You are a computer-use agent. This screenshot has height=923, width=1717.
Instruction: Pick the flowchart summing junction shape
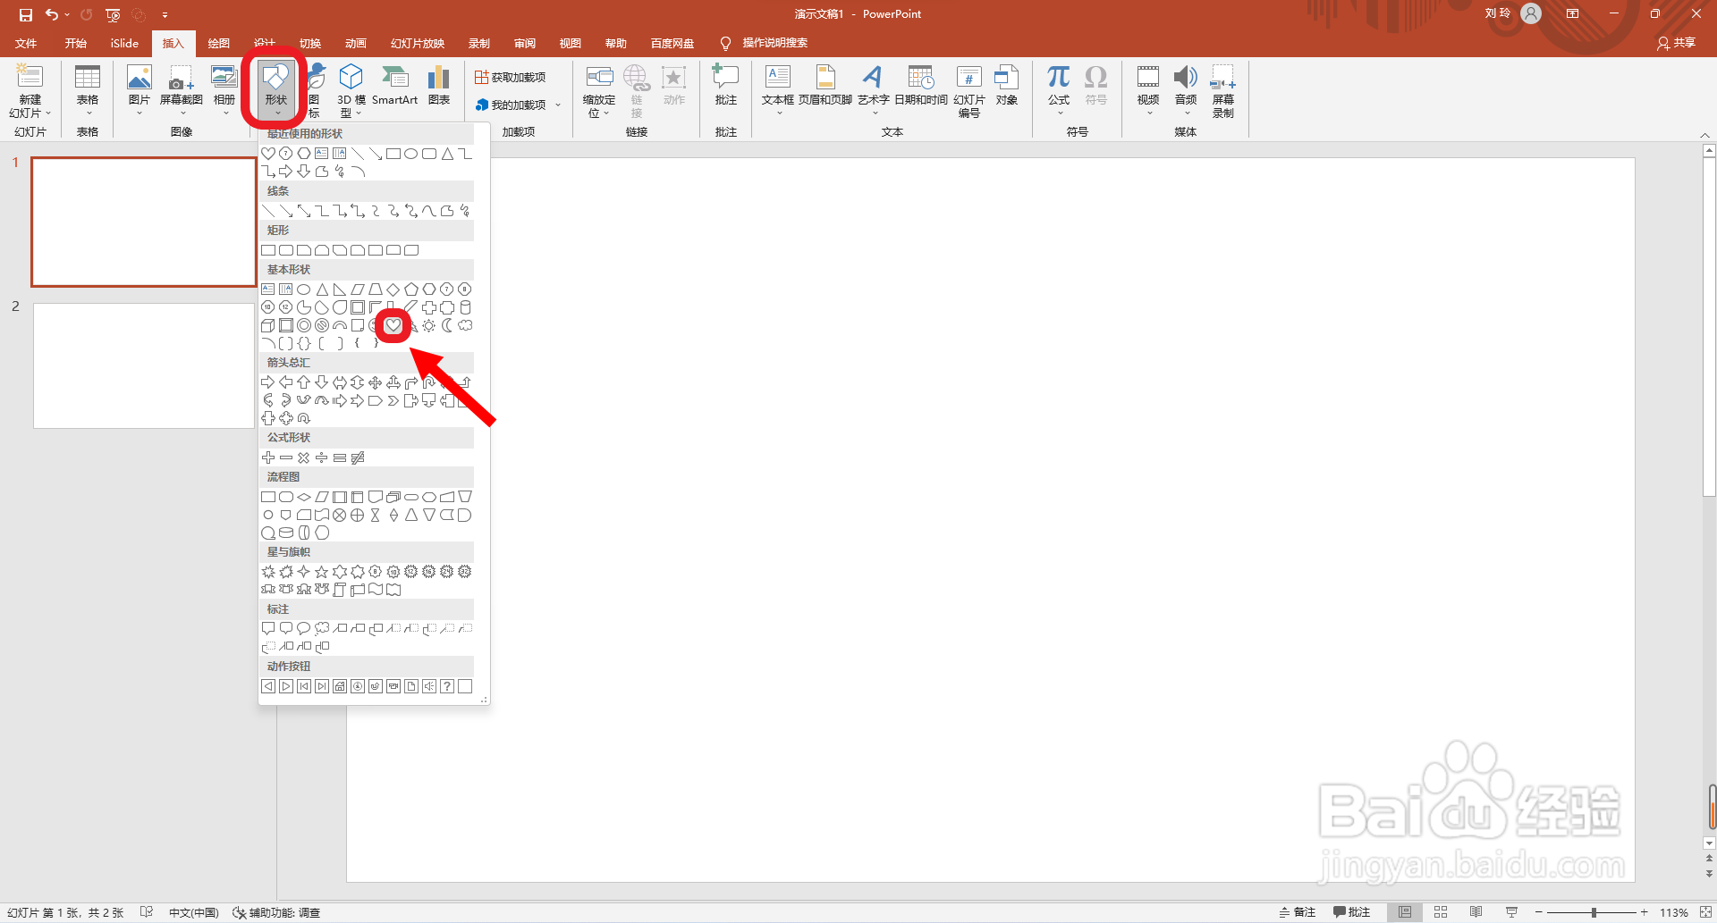pos(340,515)
